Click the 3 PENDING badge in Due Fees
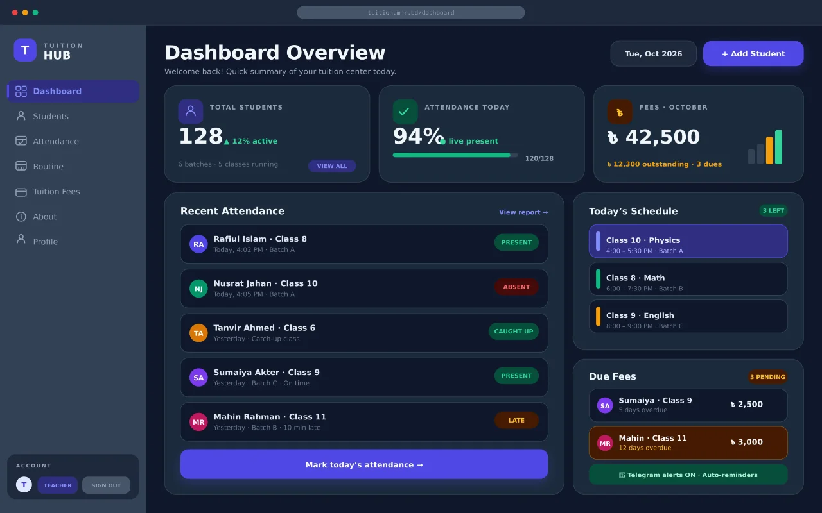This screenshot has width=822, height=513. (x=767, y=377)
